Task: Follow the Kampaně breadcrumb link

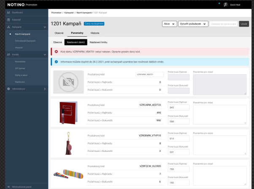Action: [69, 13]
